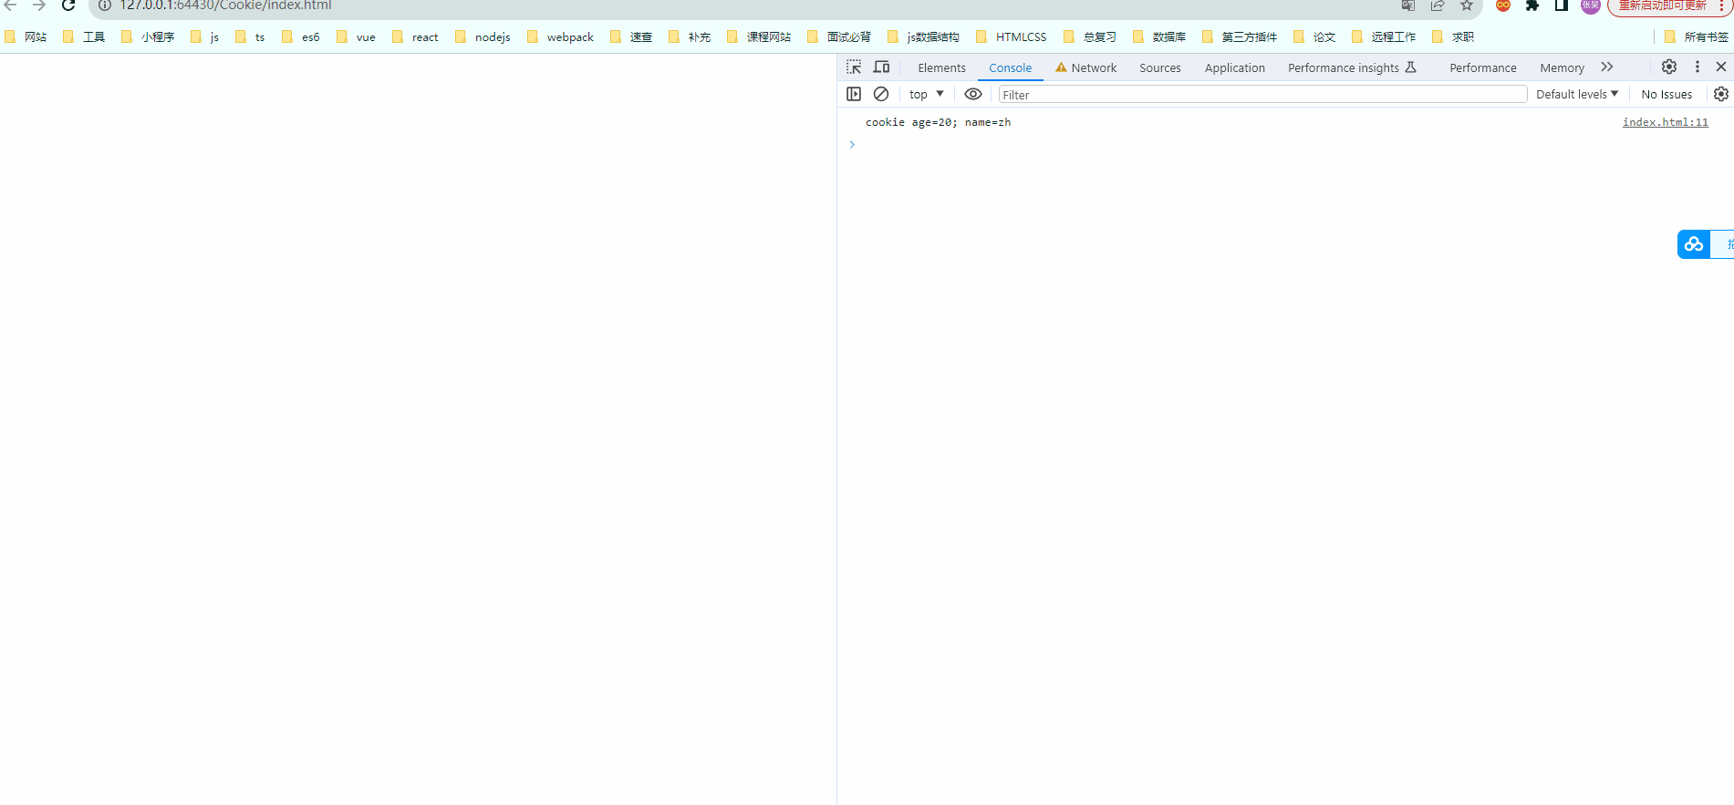Open the Default levels dropdown
Image resolution: width=1734 pixels, height=805 pixels.
1577,94
